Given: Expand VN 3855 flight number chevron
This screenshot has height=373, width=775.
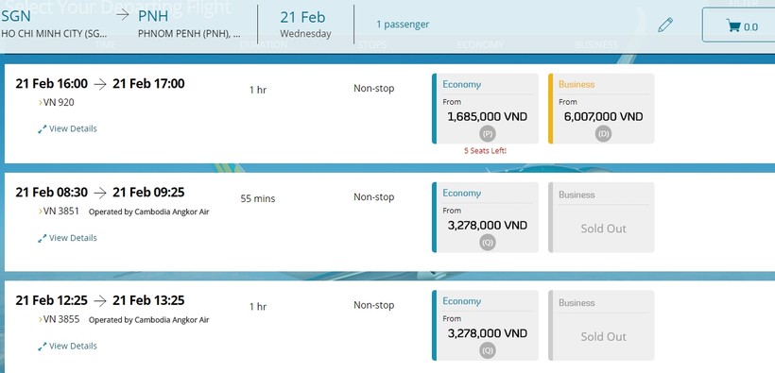Looking at the screenshot, I should tap(41, 319).
